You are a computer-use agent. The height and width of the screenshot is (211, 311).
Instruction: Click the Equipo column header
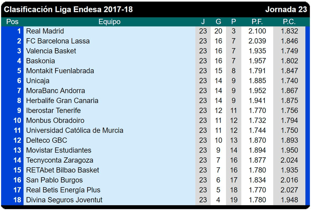(110, 22)
